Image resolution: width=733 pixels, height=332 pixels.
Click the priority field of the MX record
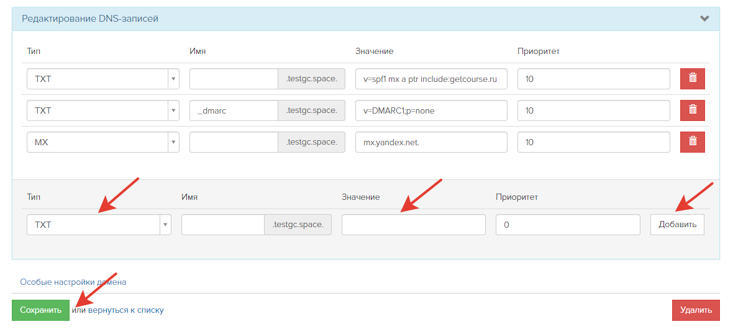tap(594, 142)
